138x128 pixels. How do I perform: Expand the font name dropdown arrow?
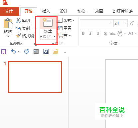[x=111, y=23]
